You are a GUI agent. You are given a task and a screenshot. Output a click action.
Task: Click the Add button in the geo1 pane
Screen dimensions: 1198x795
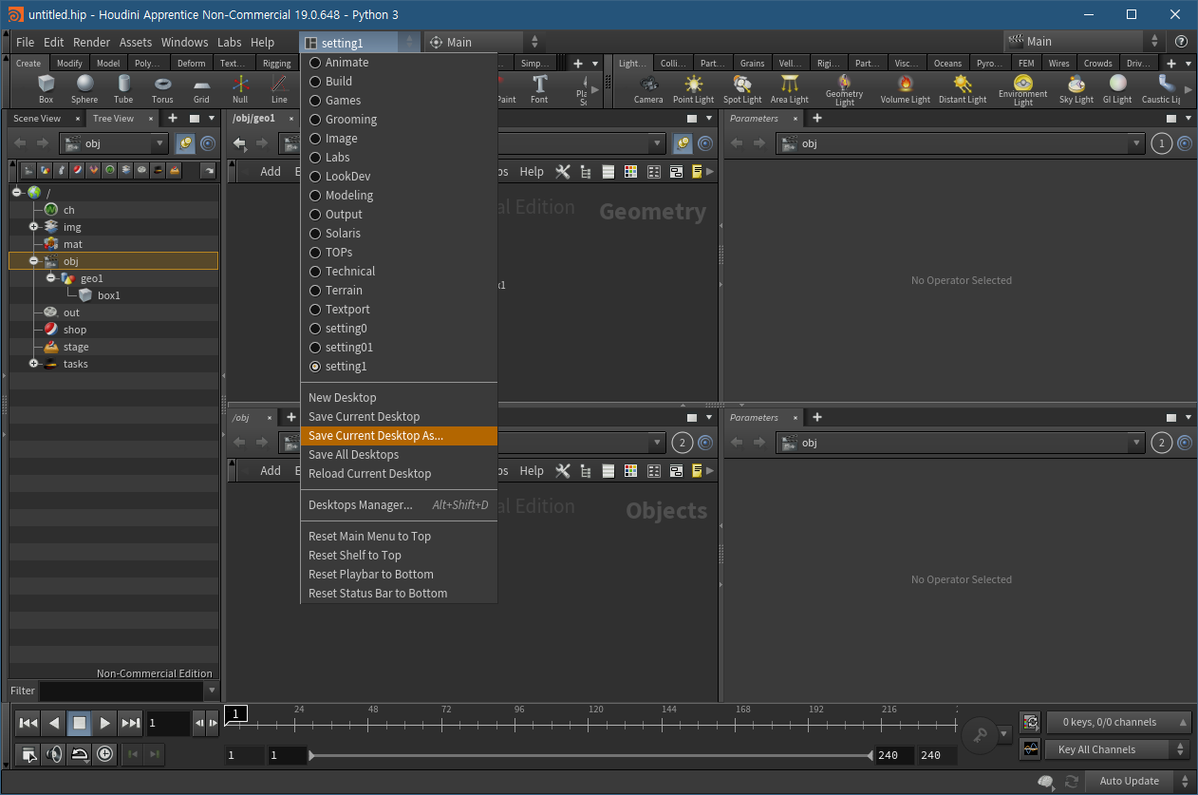[x=271, y=172]
